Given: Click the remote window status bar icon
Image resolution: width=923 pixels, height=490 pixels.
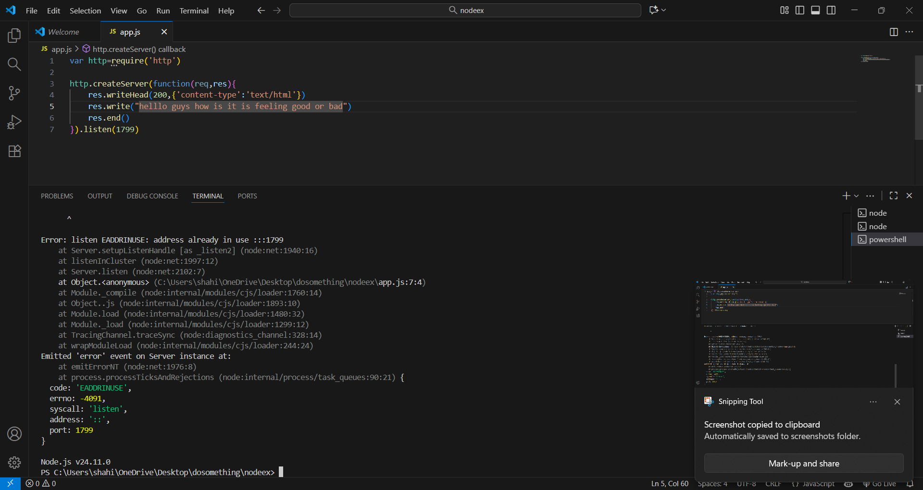Looking at the screenshot, I should pyautogui.click(x=10, y=484).
